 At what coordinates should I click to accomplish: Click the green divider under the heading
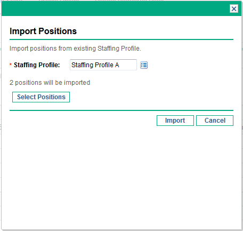tap(122, 39)
